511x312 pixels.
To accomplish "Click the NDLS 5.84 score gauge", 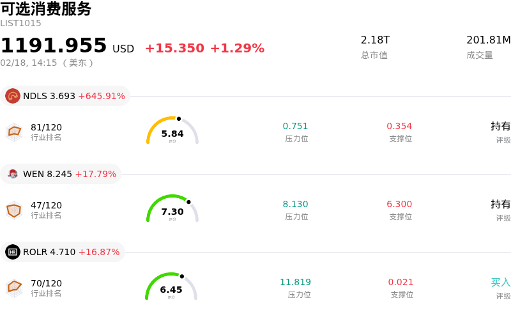I will [172, 131].
